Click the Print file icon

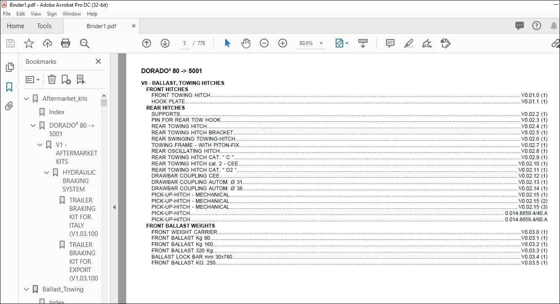pos(66,43)
